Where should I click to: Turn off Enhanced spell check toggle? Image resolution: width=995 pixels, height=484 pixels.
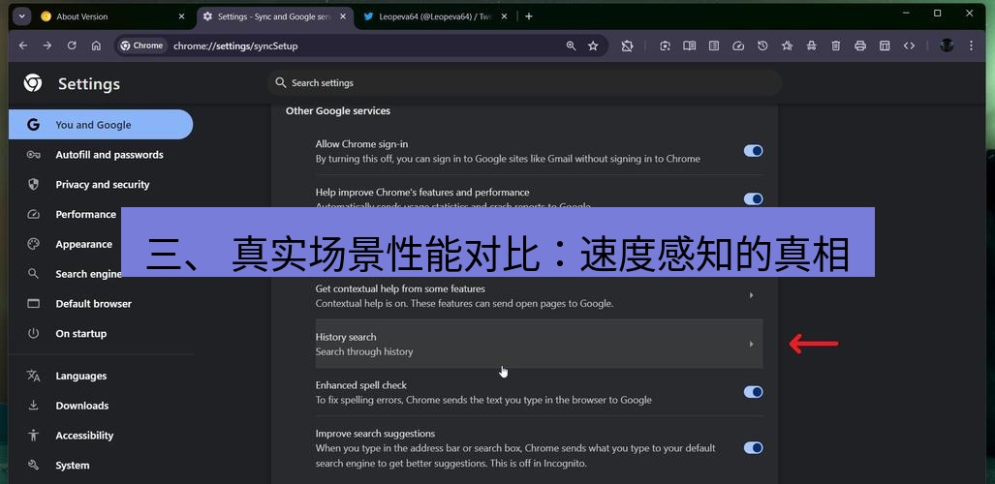[x=753, y=392]
